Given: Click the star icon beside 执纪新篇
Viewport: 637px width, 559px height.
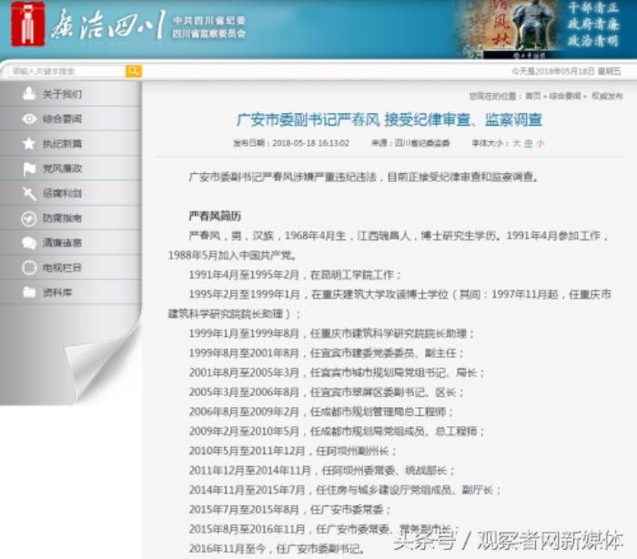Looking at the screenshot, I should pyautogui.click(x=29, y=144).
